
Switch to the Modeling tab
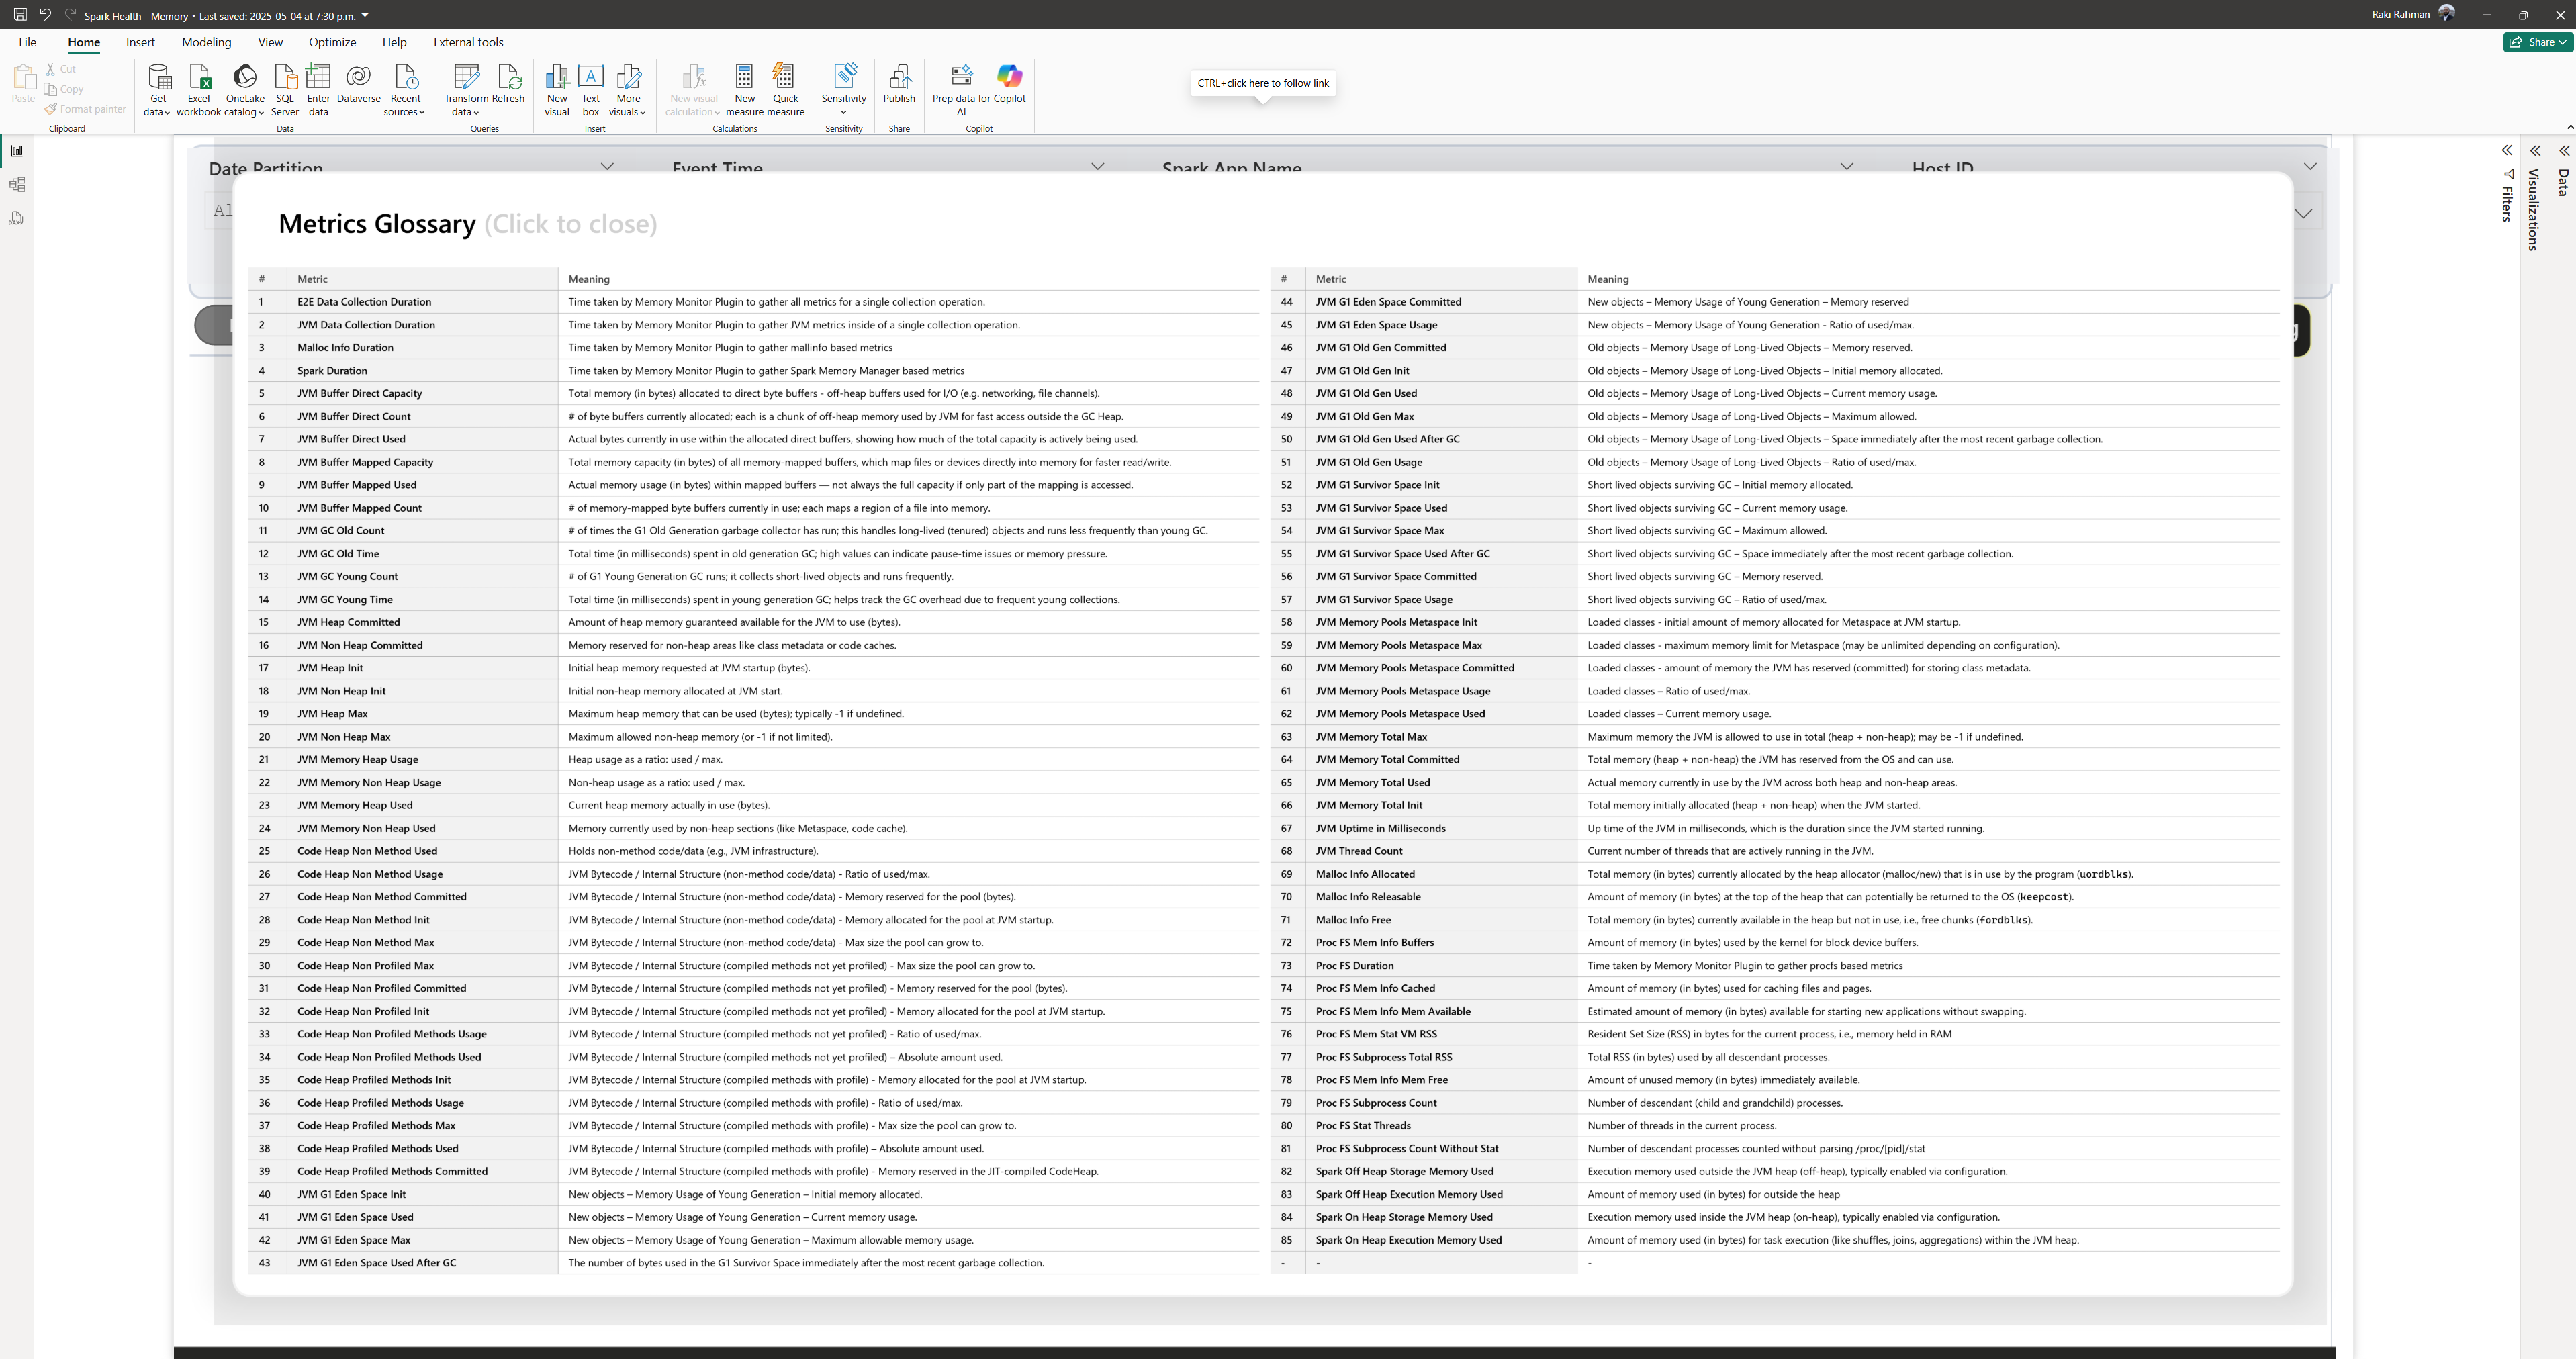(206, 42)
